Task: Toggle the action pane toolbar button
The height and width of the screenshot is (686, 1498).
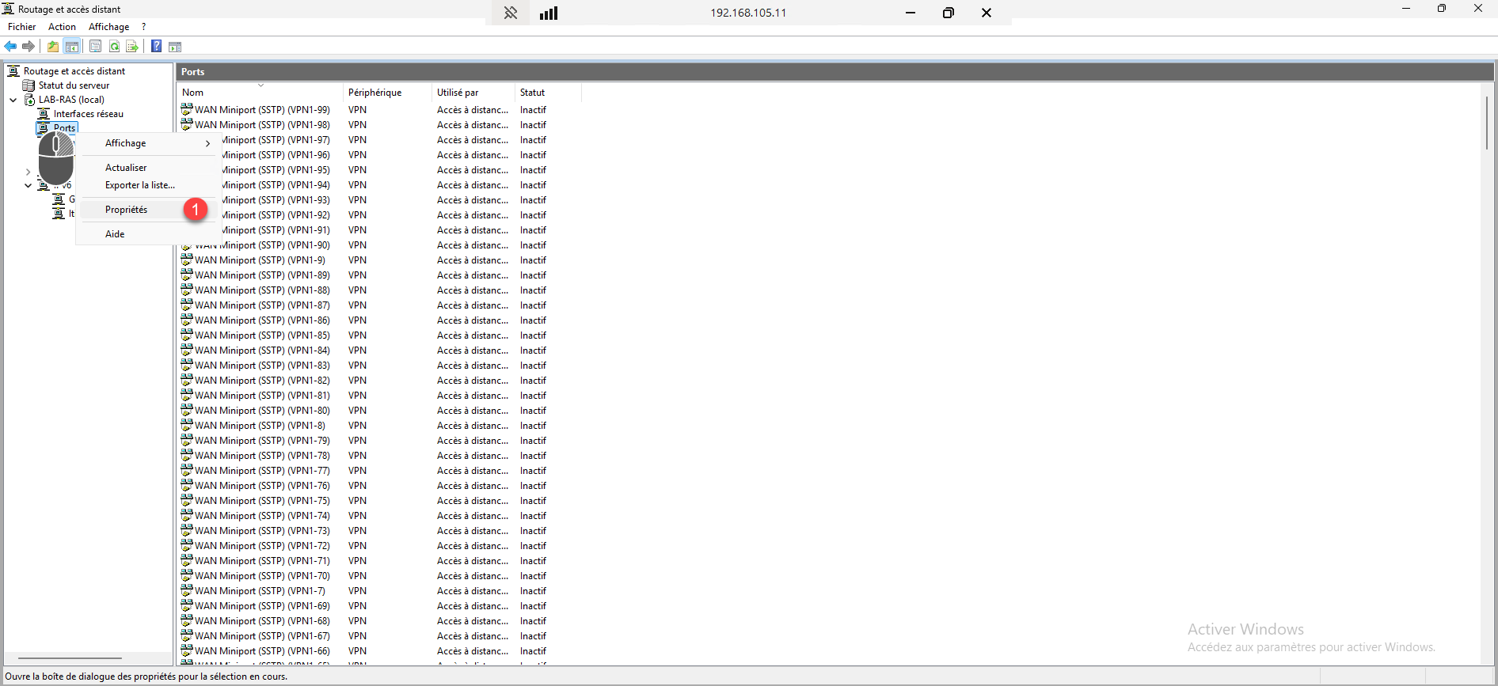Action: pyautogui.click(x=175, y=47)
